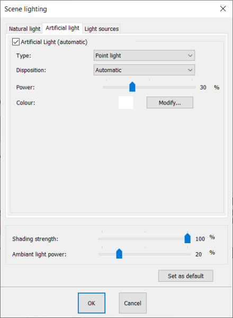Click the Power slider handle
Viewport: 233px width, 318px height.
tap(132, 87)
